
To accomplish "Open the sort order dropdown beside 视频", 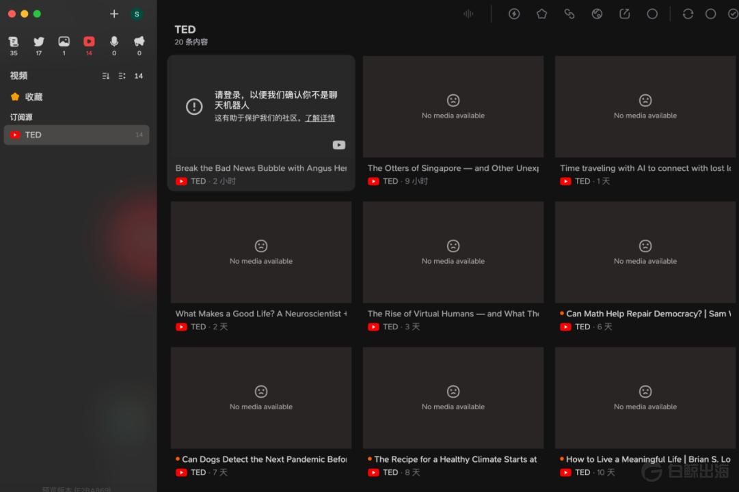I will tap(106, 76).
